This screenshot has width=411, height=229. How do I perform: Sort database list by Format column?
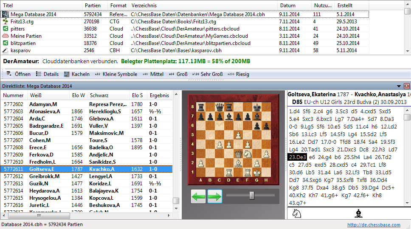[x=118, y=5]
